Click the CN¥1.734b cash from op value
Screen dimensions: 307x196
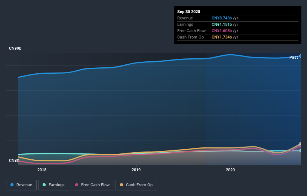coord(222,37)
